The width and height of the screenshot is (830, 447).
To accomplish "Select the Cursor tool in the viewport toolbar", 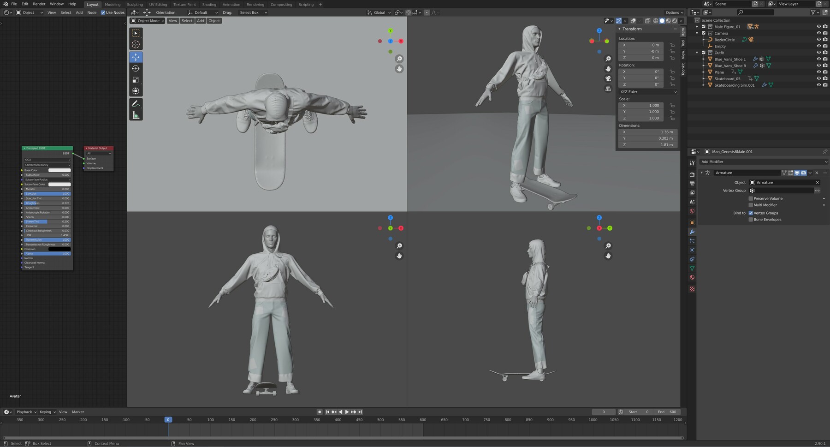I will [136, 45].
